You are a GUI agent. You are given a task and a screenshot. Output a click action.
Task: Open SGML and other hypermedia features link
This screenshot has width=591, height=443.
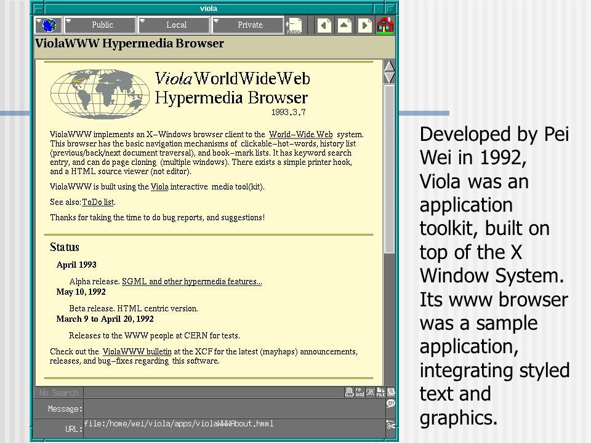point(192,281)
